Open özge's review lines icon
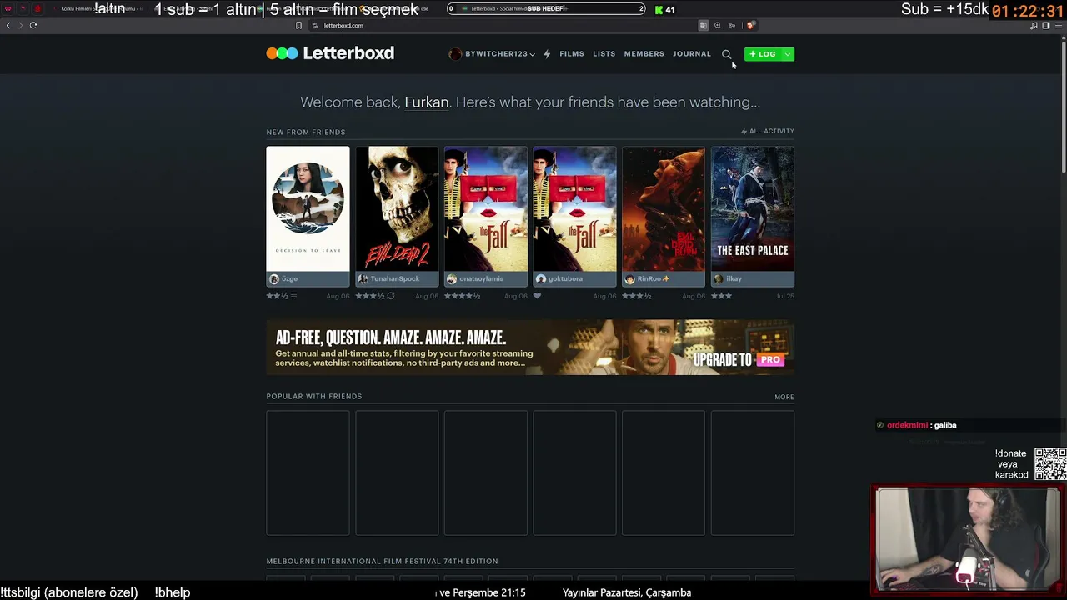The width and height of the screenshot is (1067, 600). click(293, 296)
